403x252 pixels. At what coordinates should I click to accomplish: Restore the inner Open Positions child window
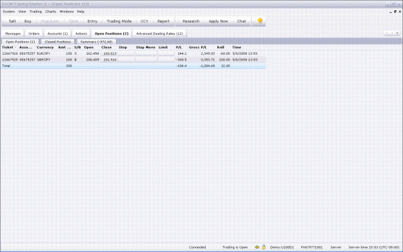pyautogui.click(x=395, y=12)
